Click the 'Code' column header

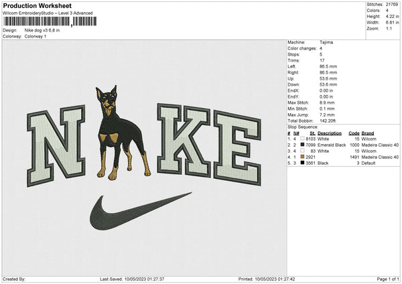[x=354, y=133]
